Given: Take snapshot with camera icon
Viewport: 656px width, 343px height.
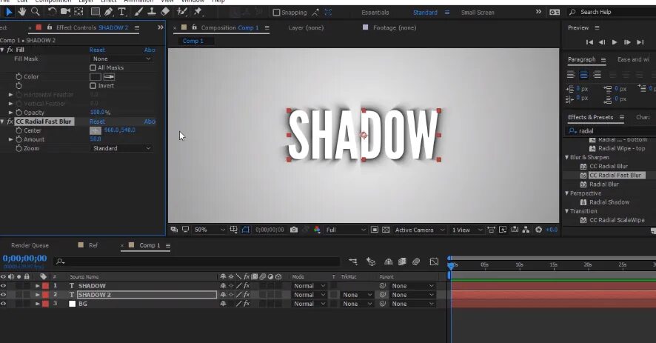Looking at the screenshot, I should 294,230.
